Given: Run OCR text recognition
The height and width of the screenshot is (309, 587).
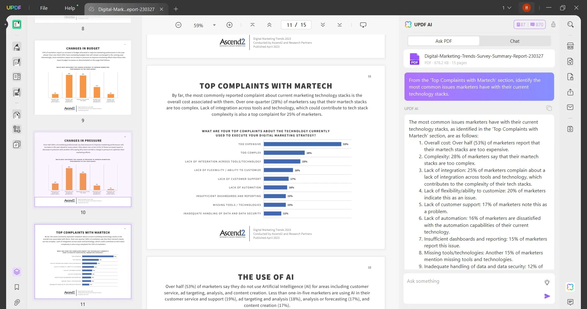Looking at the screenshot, I should pos(570,46).
